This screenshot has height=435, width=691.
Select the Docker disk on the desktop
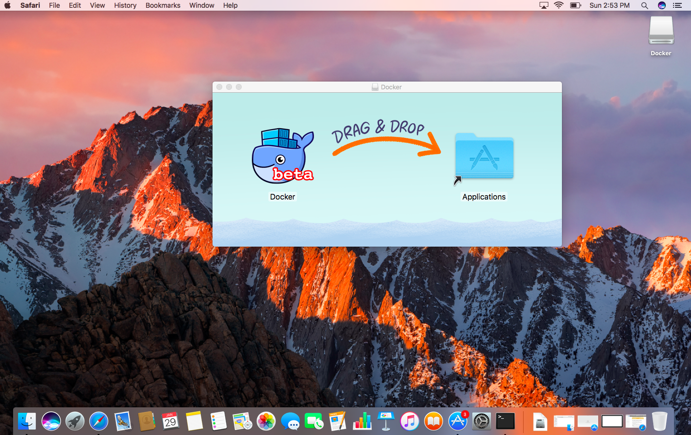pyautogui.click(x=661, y=32)
